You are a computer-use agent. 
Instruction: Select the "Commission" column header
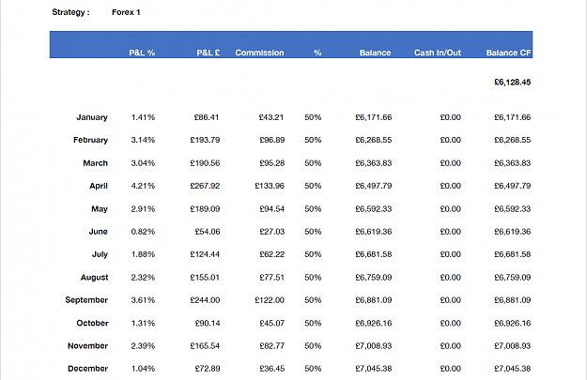click(259, 53)
